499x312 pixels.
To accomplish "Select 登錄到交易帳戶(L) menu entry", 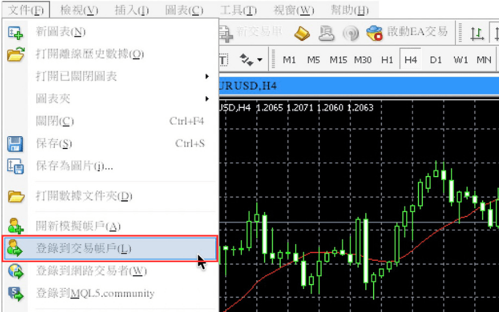I will (110, 248).
